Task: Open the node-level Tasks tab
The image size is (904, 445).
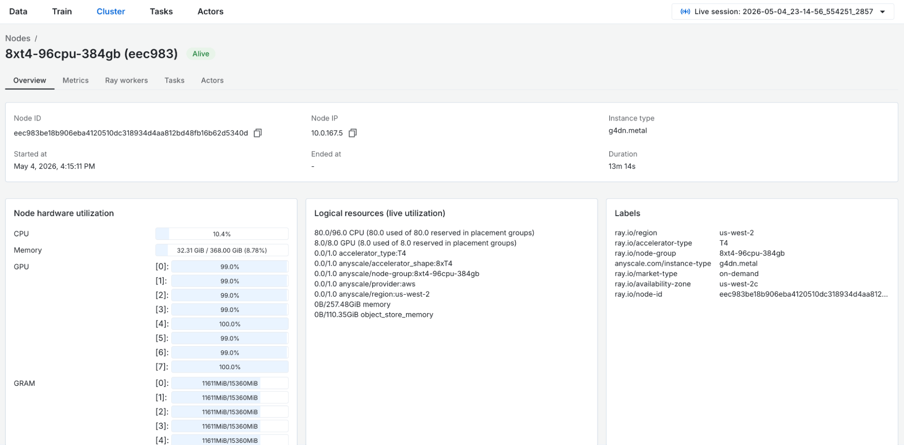Action: [x=175, y=80]
